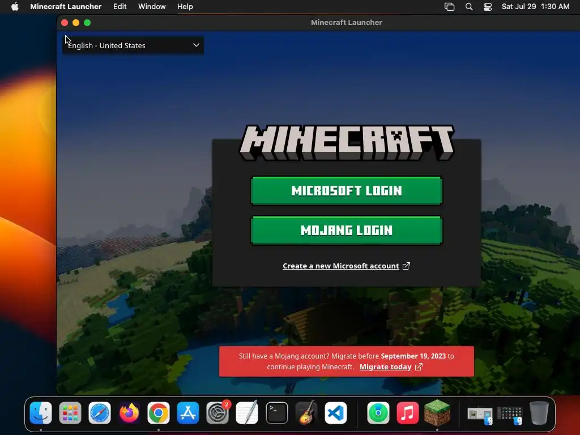Open the Trash from the Dock
This screenshot has height=435, width=580.
coord(539,413)
